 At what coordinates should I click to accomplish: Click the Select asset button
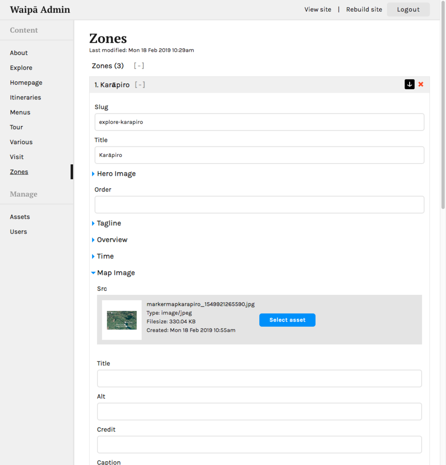pyautogui.click(x=287, y=320)
